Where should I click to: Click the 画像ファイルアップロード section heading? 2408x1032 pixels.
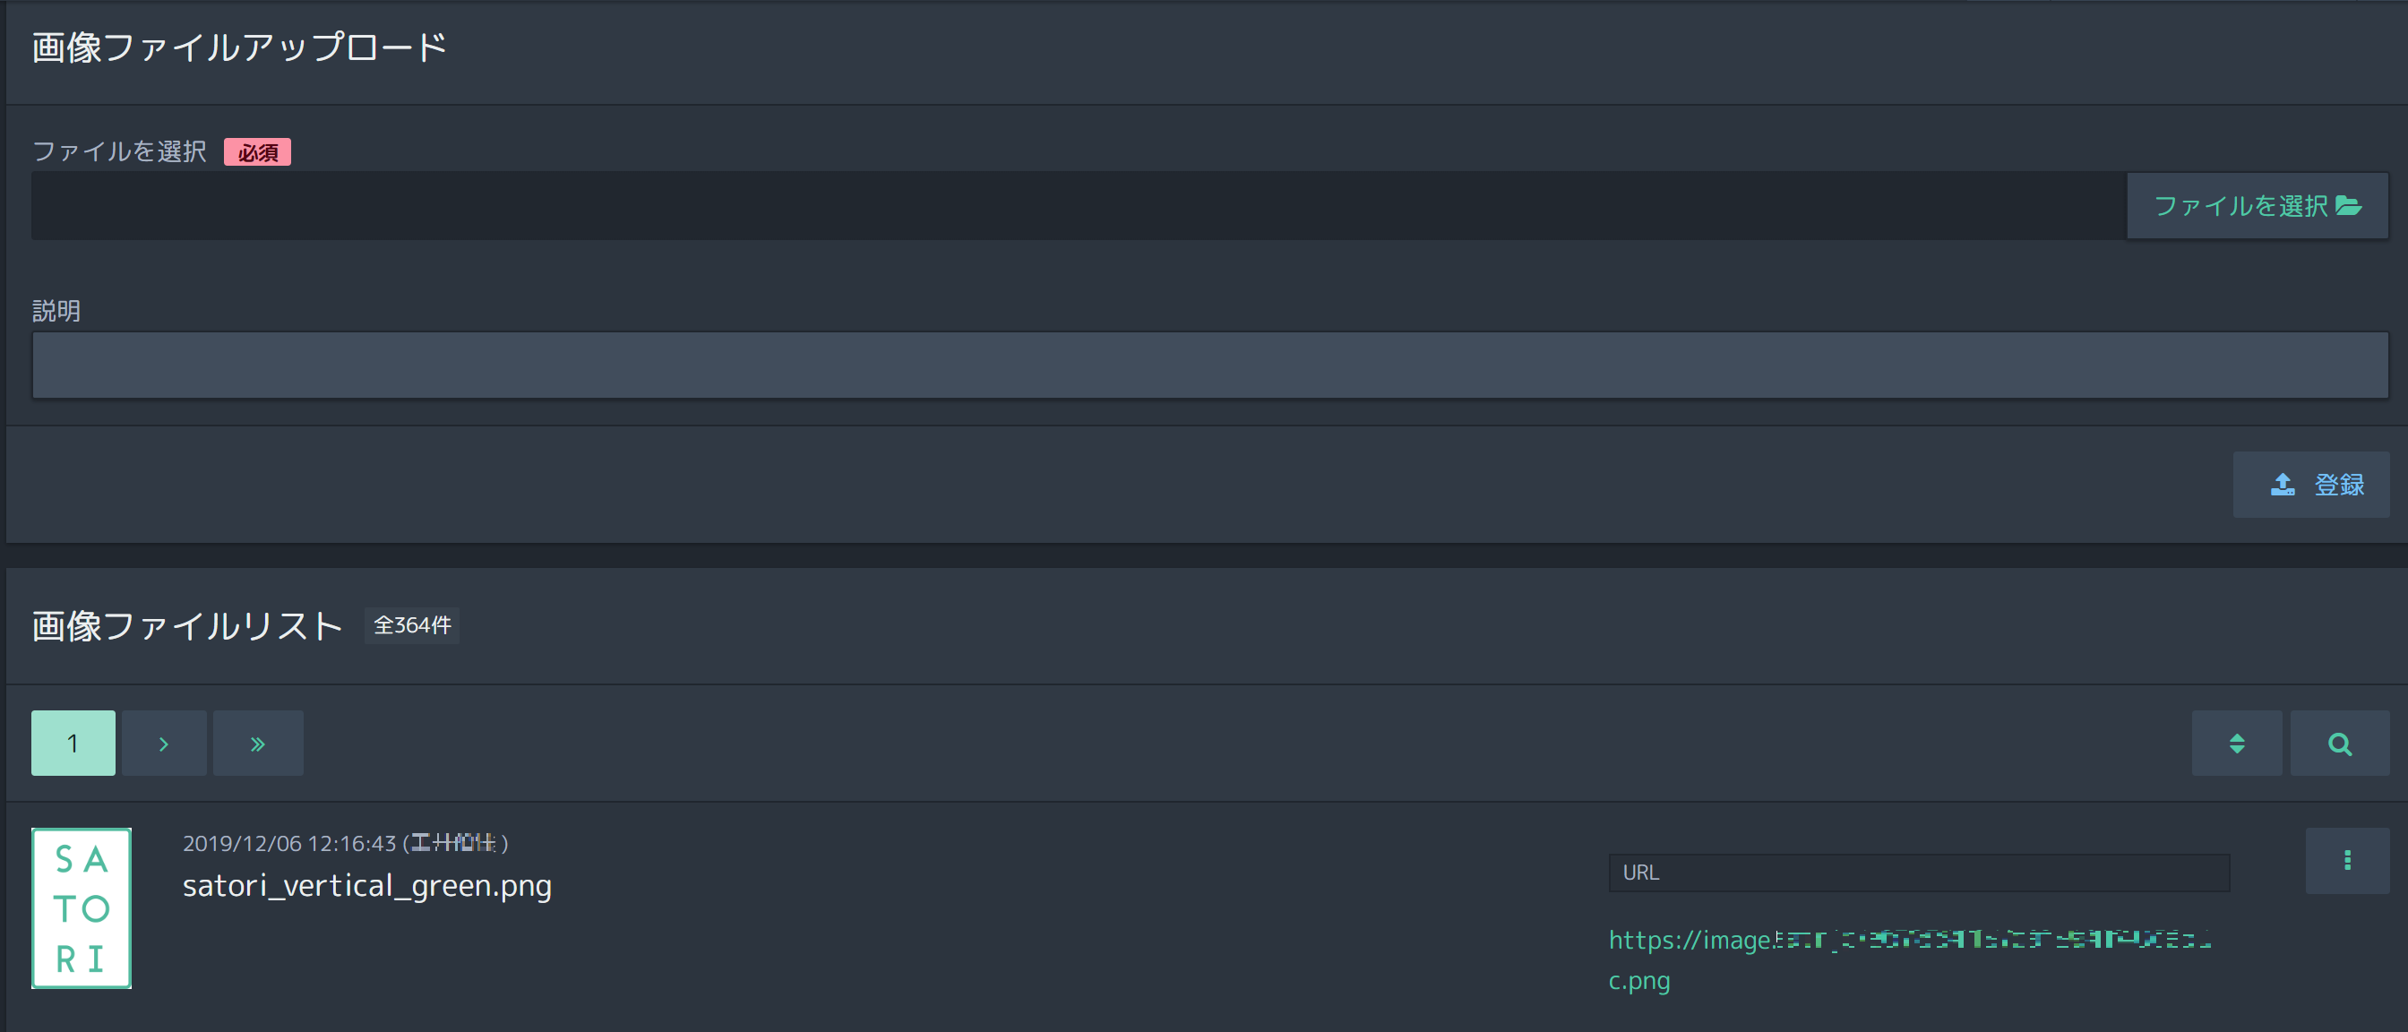pyautogui.click(x=239, y=47)
